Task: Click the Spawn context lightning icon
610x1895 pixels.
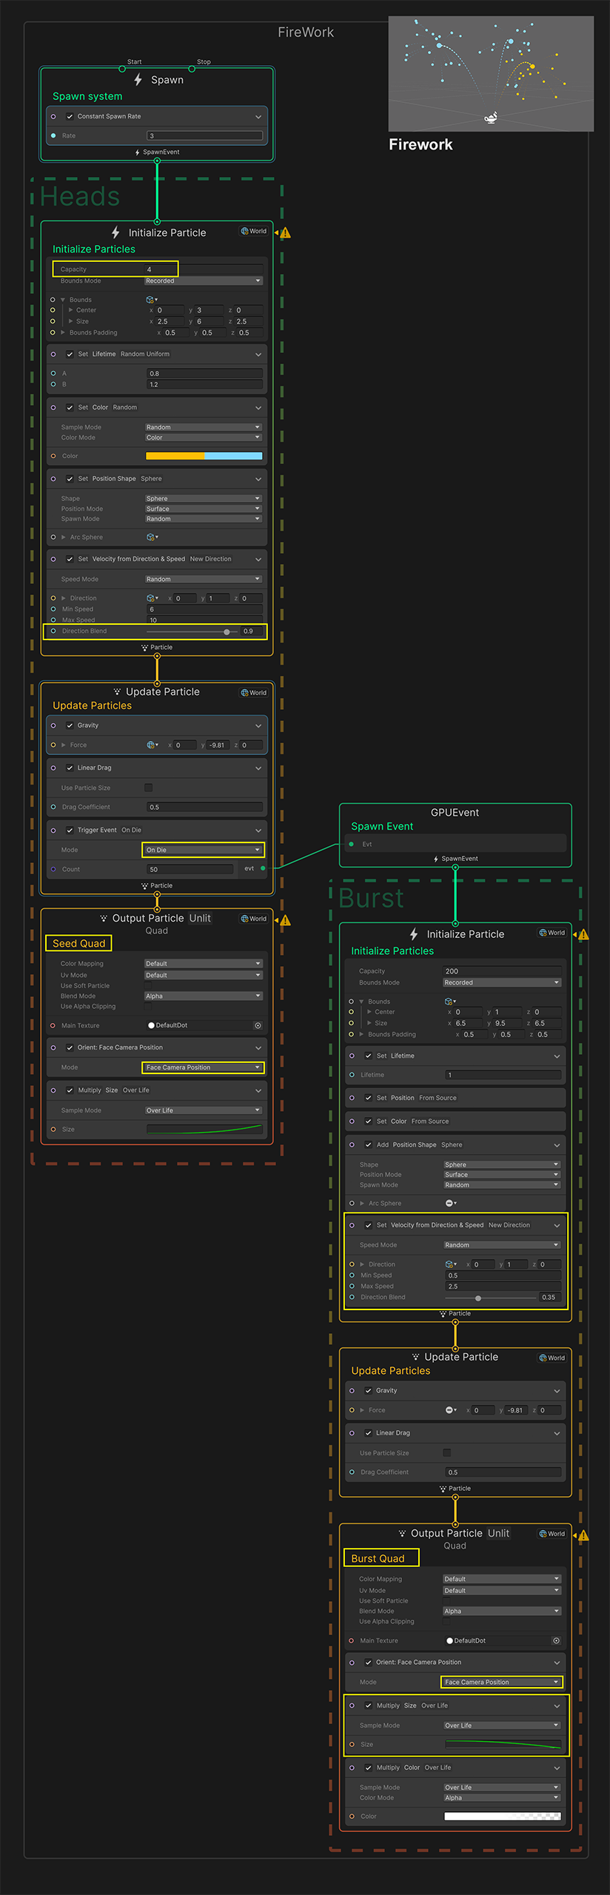Action: pyautogui.click(x=138, y=80)
